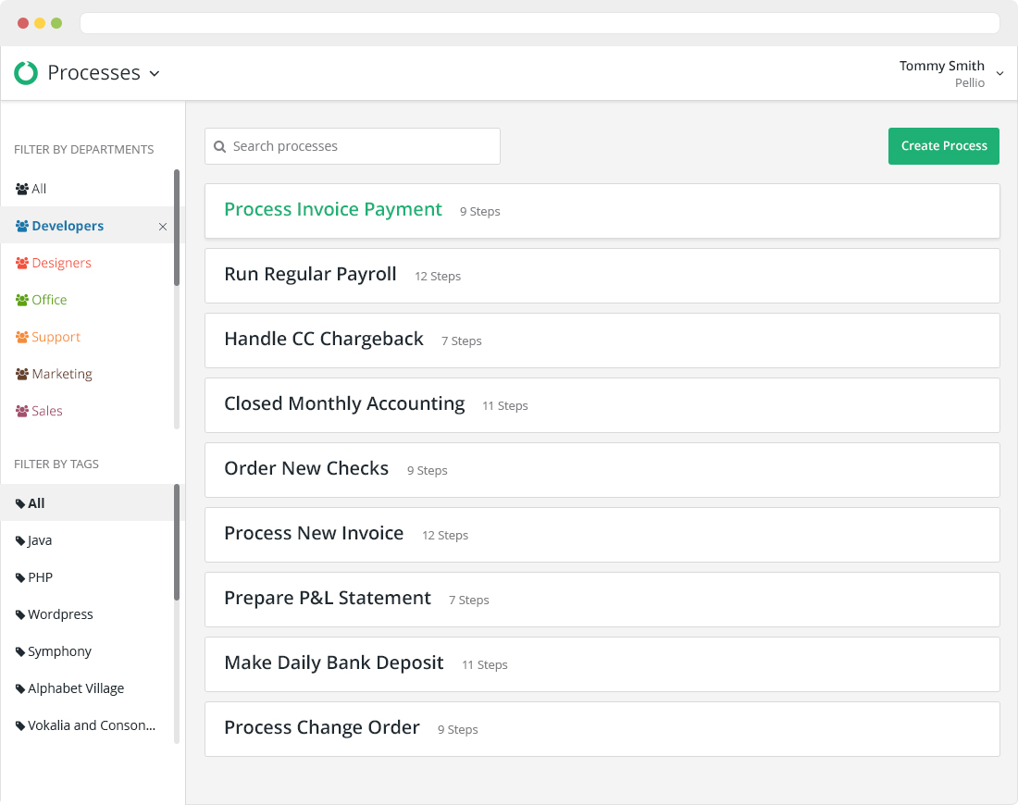This screenshot has width=1018, height=805.
Task: Click the Vokalia and Conson tag icon
Action: pos(20,725)
